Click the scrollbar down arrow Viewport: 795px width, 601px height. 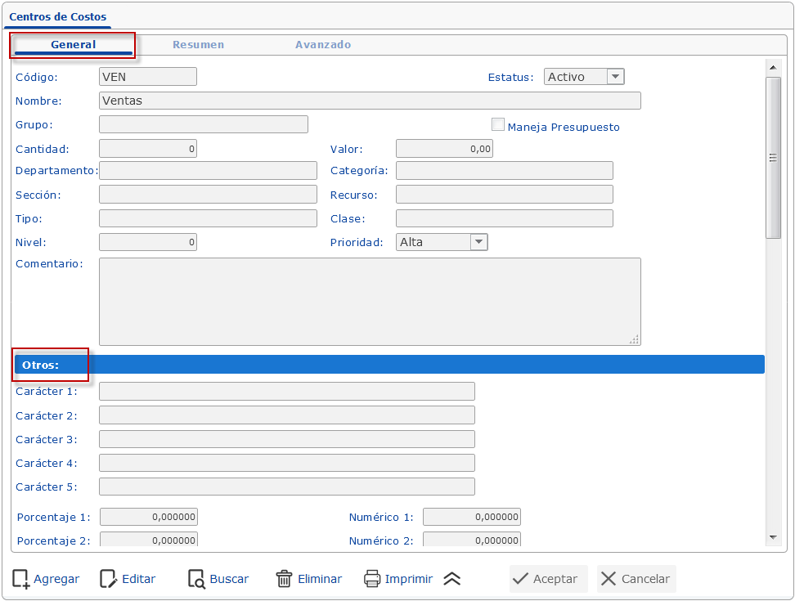click(x=773, y=537)
